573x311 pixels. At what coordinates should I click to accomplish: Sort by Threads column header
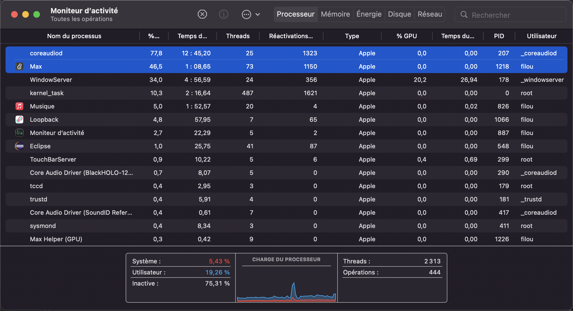click(238, 36)
